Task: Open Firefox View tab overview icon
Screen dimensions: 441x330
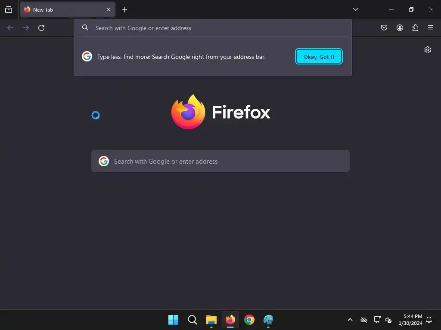Action: (x=9, y=9)
